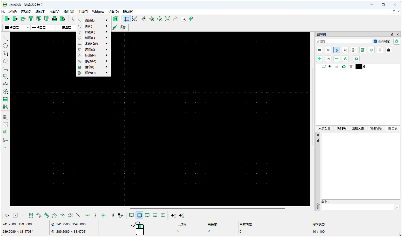
Task: Open the 顺序(O) menu entry
Action: click(93, 73)
